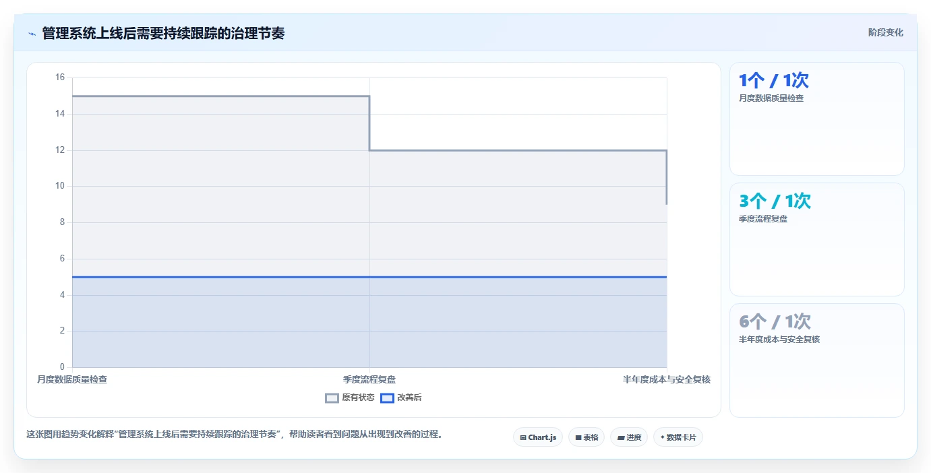Click the Chart.js tag chip

click(x=538, y=437)
